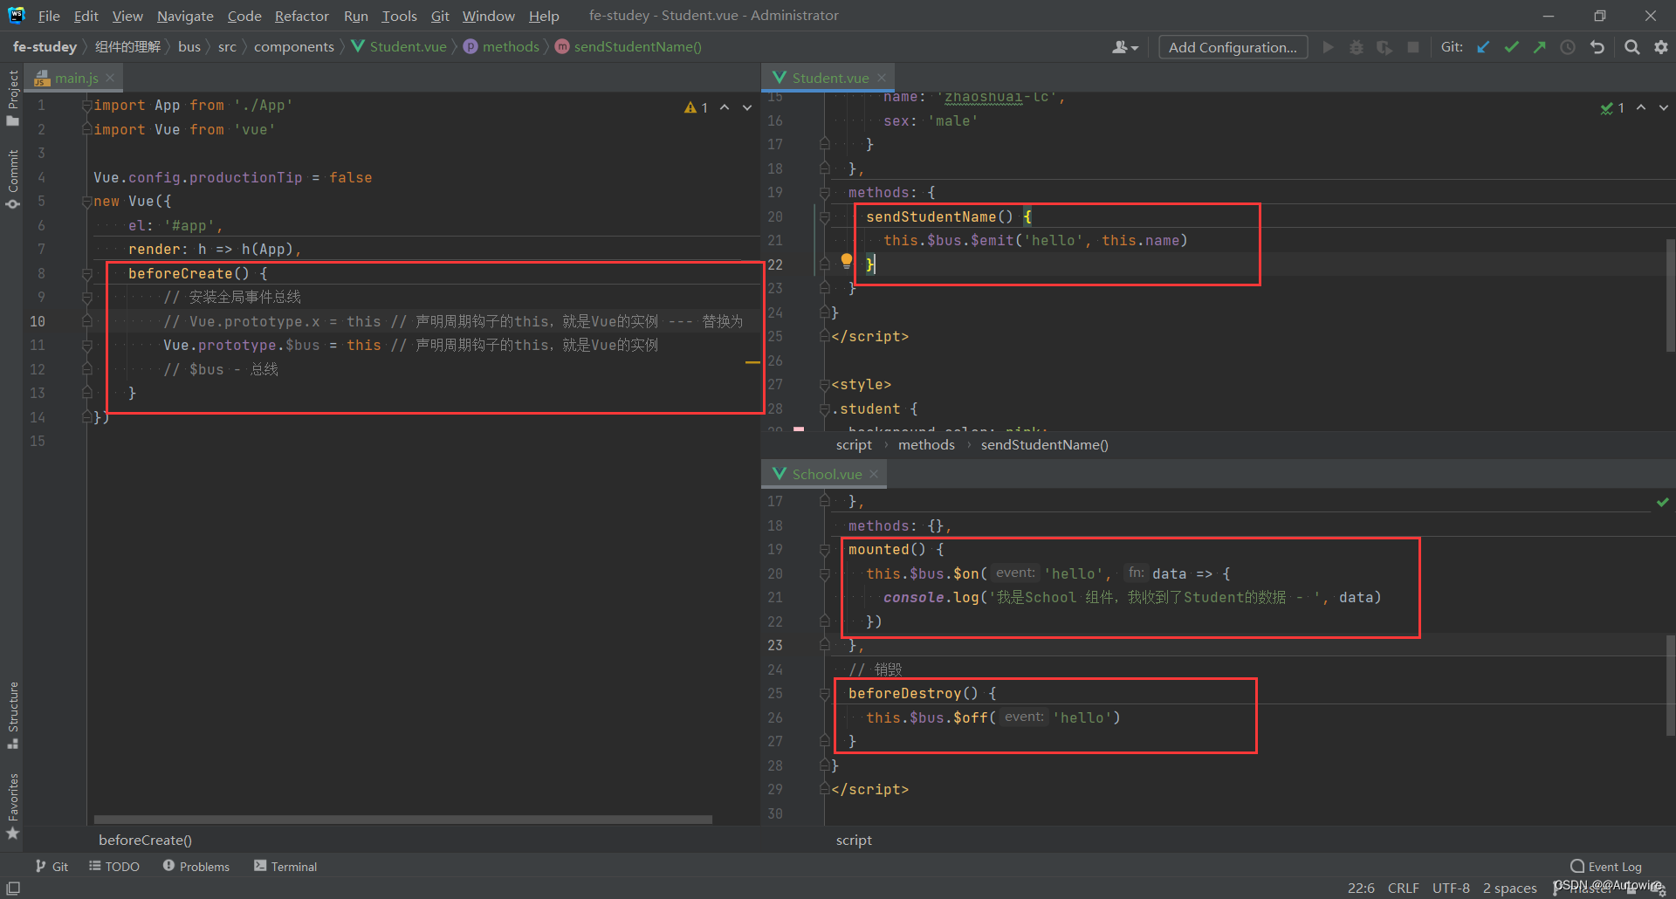1676x899 pixels.
Task: Open the Terminal tool window
Action: 285,866
